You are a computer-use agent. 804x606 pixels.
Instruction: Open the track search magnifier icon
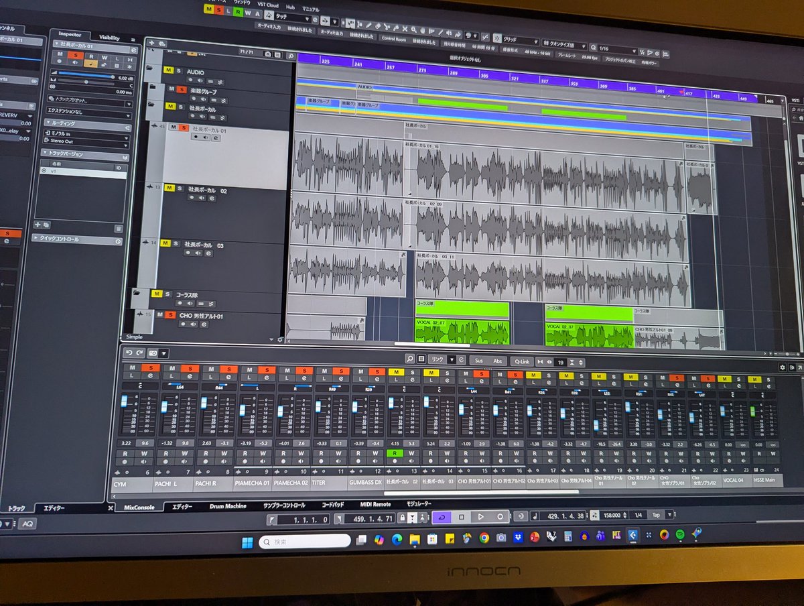(290, 56)
